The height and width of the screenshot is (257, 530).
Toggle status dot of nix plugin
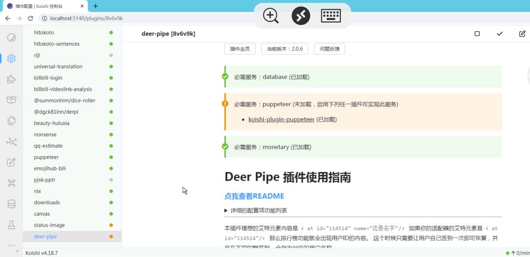click(111, 191)
